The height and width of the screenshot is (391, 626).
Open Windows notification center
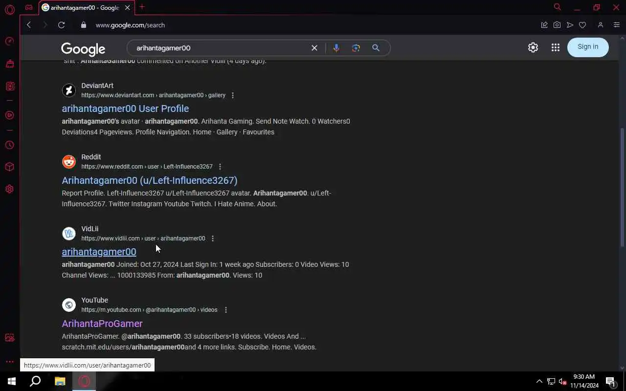pos(610,381)
